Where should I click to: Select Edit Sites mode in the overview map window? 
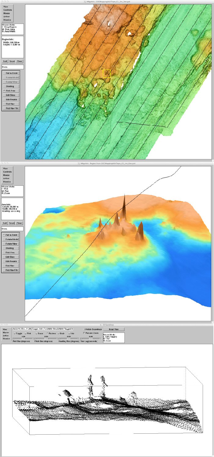[x=11, y=95]
